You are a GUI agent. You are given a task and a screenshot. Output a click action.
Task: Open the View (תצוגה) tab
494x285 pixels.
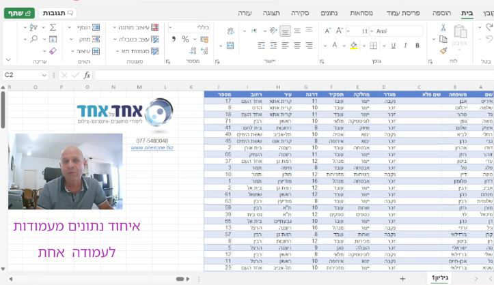tap(271, 13)
